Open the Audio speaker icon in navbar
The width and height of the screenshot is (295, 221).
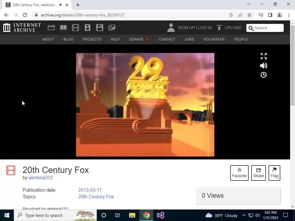coord(88,28)
